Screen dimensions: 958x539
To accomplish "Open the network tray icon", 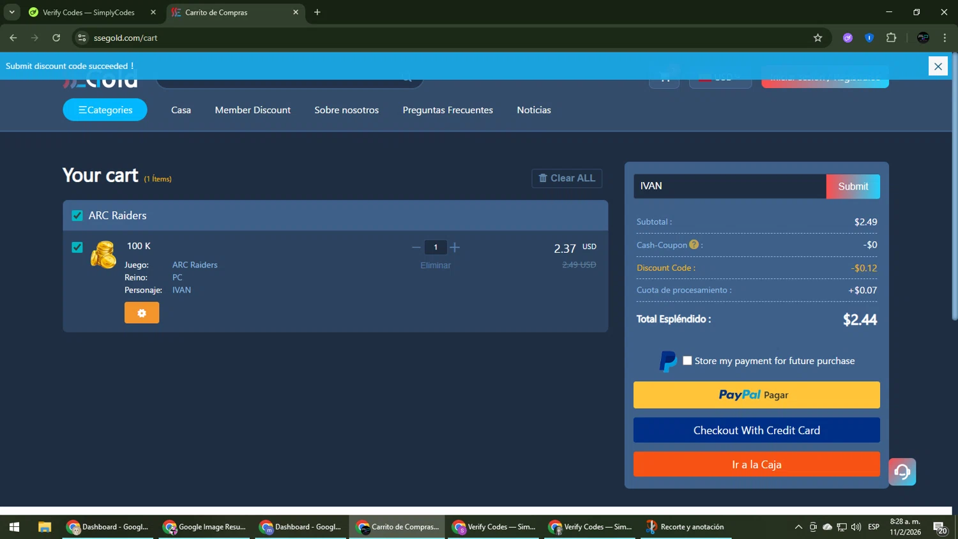I will click(842, 527).
